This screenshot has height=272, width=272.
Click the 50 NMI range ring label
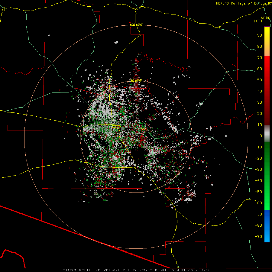pyautogui.click(x=136, y=81)
